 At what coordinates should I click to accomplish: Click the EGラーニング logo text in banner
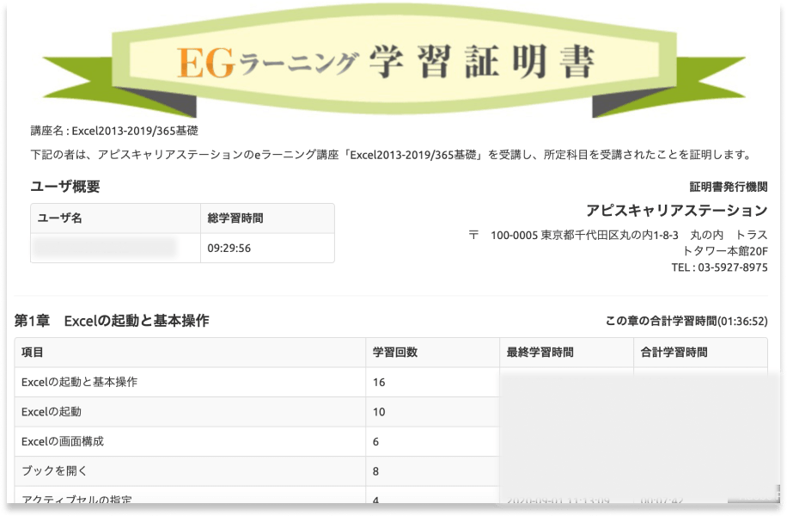(x=266, y=62)
